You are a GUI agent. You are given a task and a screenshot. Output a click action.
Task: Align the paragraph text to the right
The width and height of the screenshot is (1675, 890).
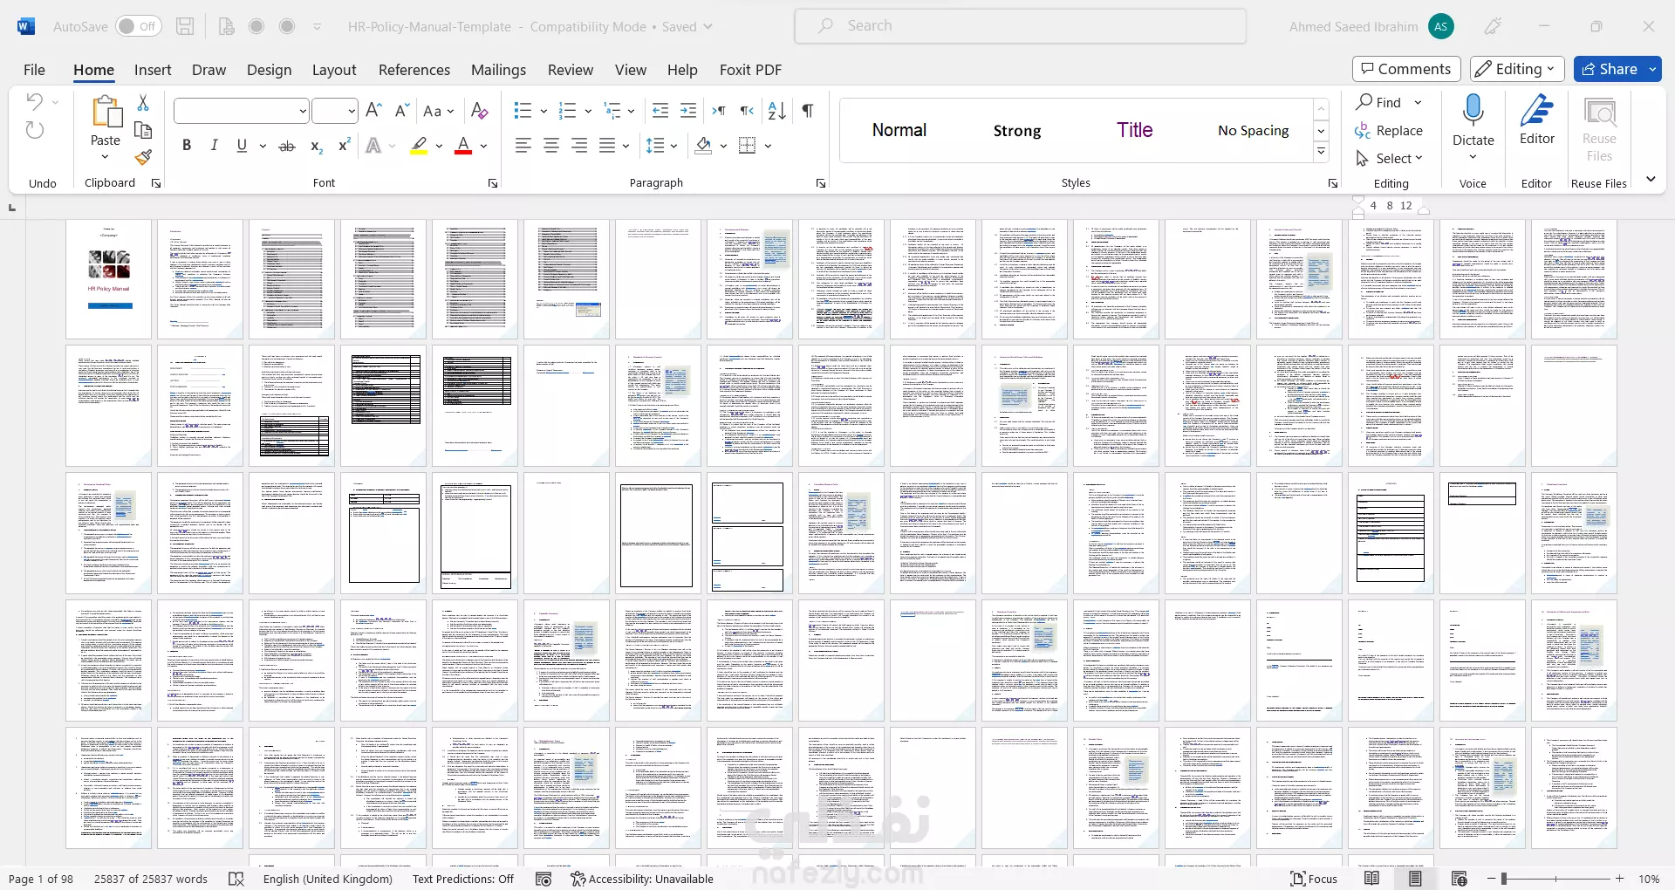click(x=579, y=146)
